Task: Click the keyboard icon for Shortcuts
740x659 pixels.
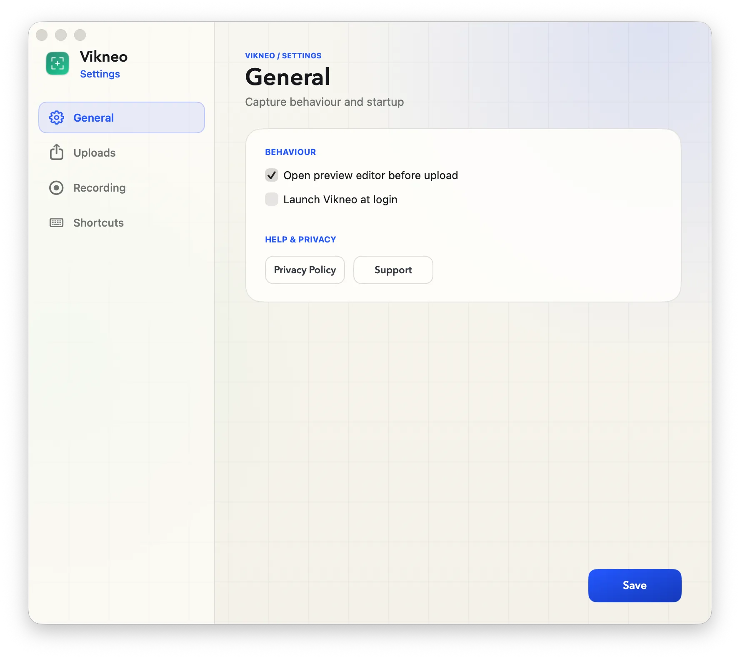Action: pos(57,223)
